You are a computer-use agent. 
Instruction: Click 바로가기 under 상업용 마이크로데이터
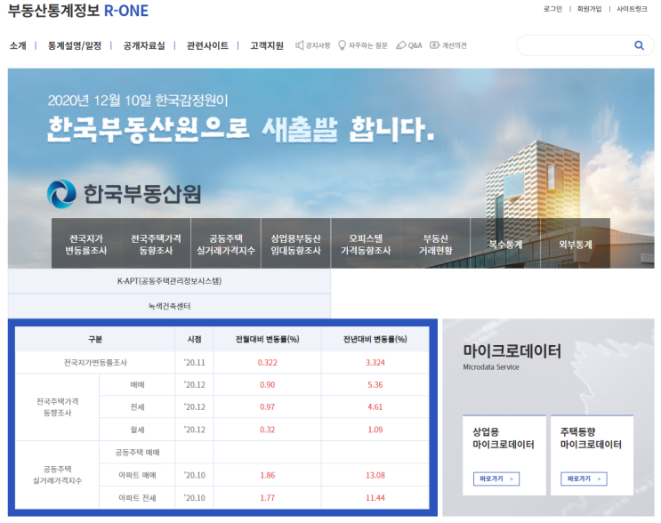[x=496, y=479]
